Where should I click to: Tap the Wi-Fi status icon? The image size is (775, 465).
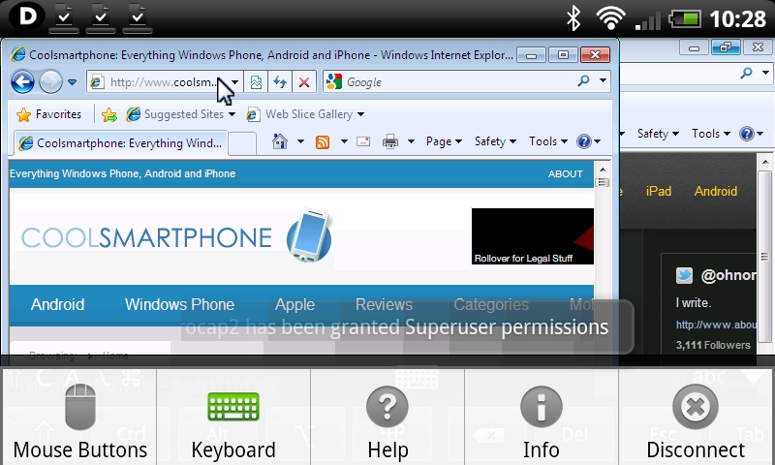click(x=611, y=18)
